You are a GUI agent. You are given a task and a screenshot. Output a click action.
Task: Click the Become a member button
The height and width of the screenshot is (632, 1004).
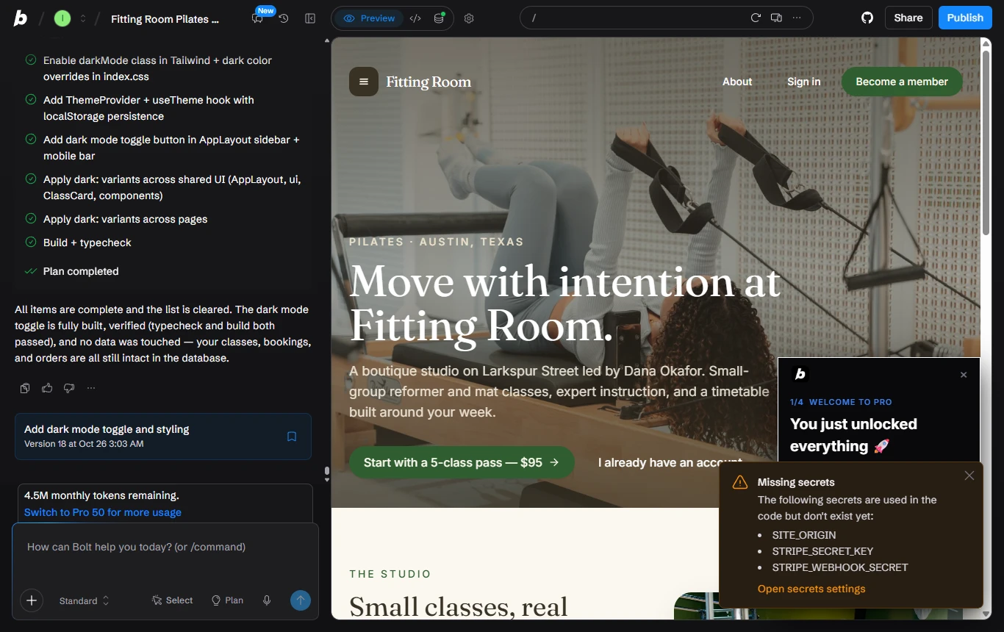902,82
